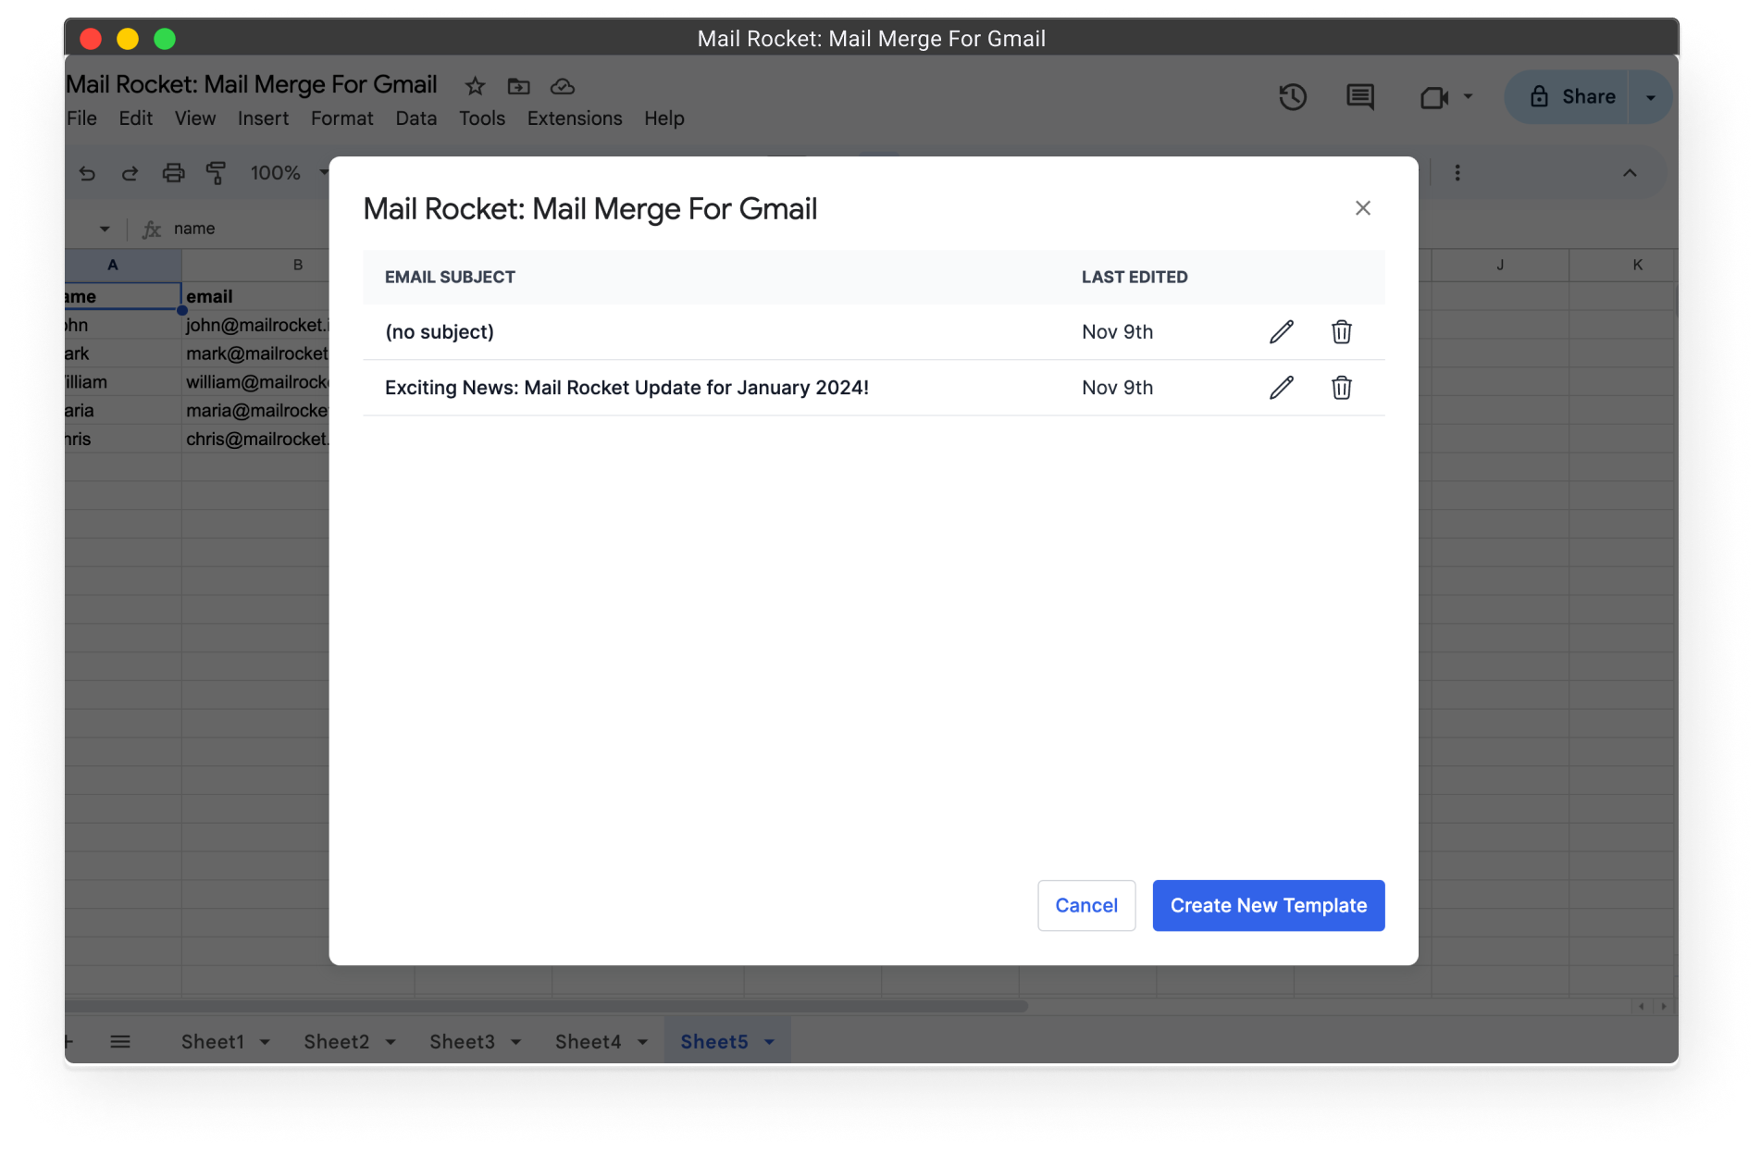Click the paint format roller icon
1761x1154 pixels.
pyautogui.click(x=216, y=173)
